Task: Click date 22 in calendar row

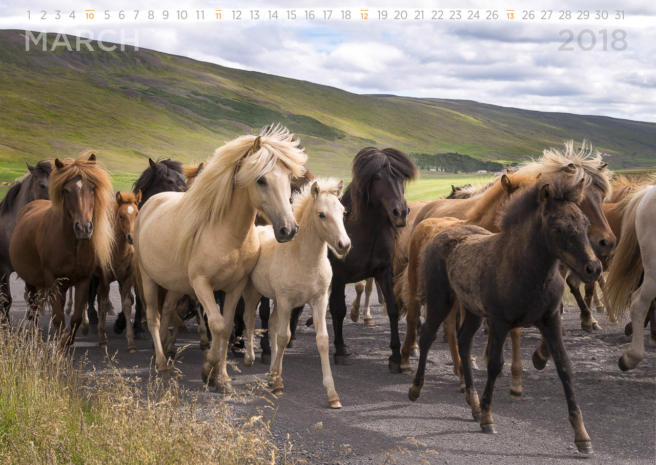Action: tap(437, 15)
